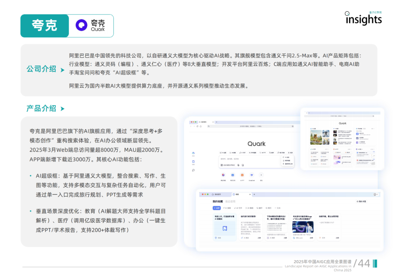Select the 我的收藏 heading tab
This screenshot has height=280, width=397.
click(218, 201)
